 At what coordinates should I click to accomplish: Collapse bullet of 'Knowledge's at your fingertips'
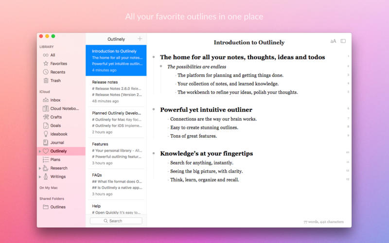coord(154,153)
